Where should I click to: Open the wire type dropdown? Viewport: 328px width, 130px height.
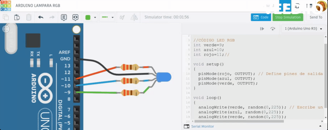pyautogui.click(x=107, y=17)
